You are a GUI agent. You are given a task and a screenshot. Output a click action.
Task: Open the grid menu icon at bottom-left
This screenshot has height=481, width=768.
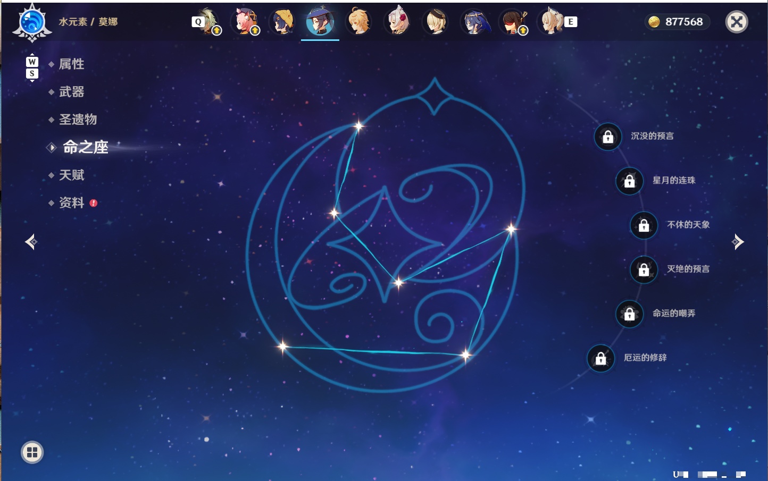[32, 452]
